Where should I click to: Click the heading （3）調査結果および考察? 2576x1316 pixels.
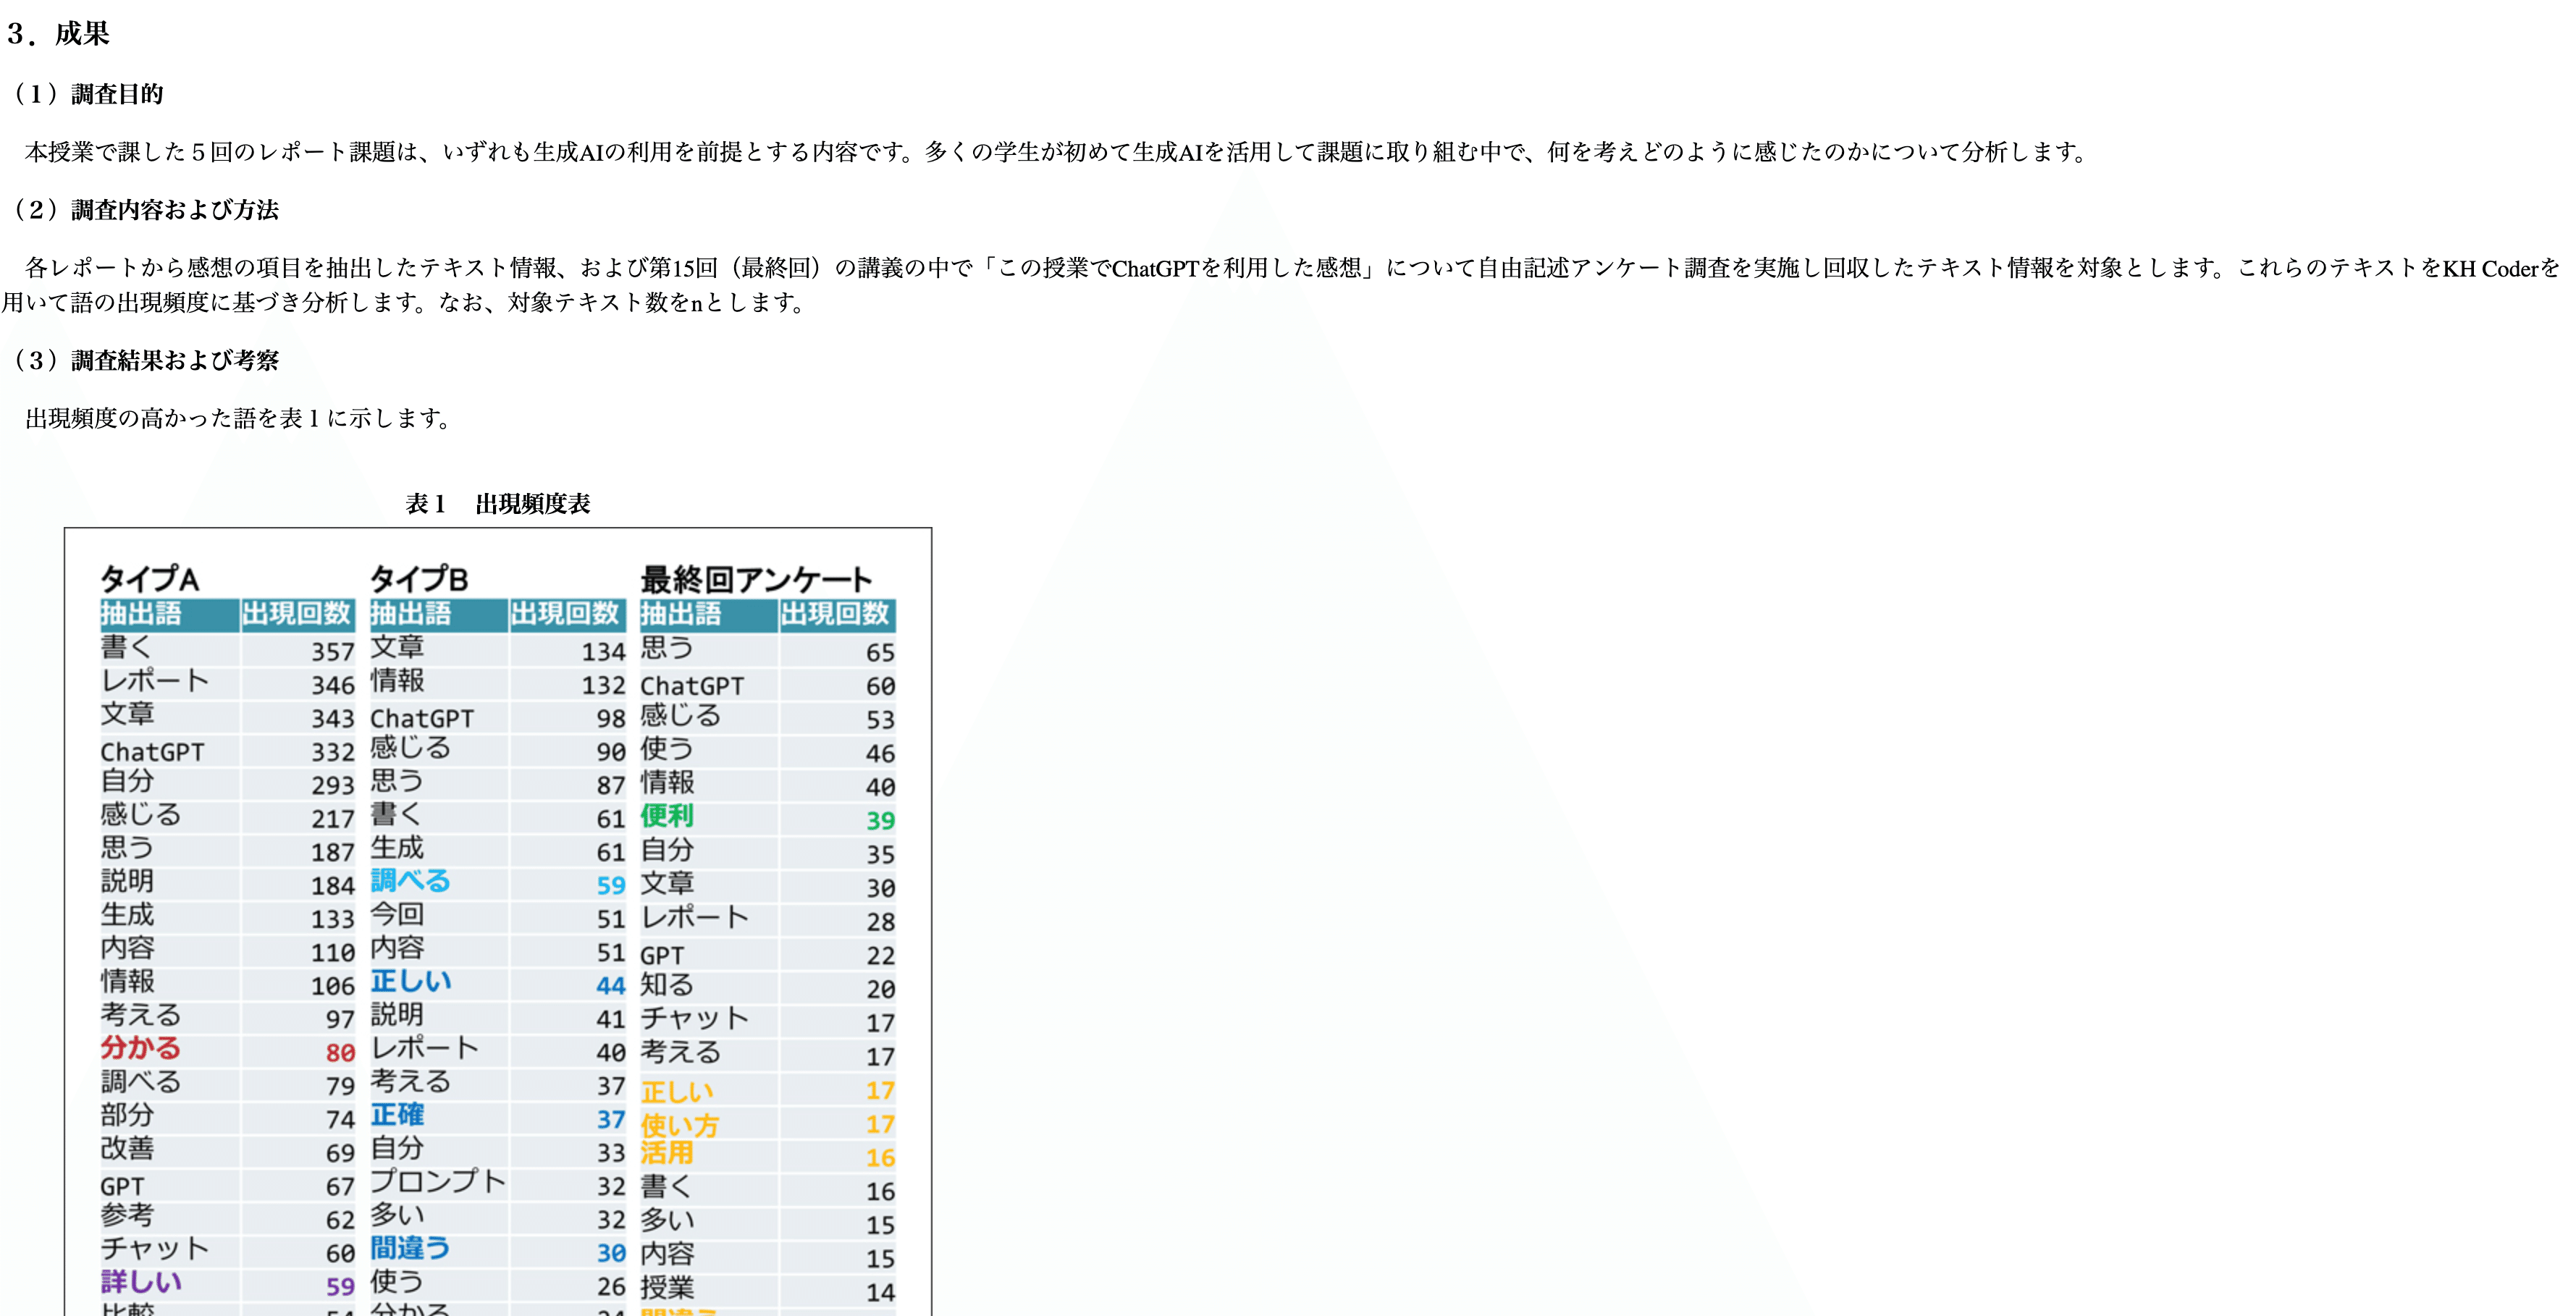point(142,361)
